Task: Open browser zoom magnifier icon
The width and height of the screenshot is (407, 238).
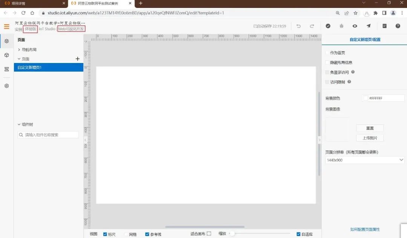Action: [x=338, y=13]
